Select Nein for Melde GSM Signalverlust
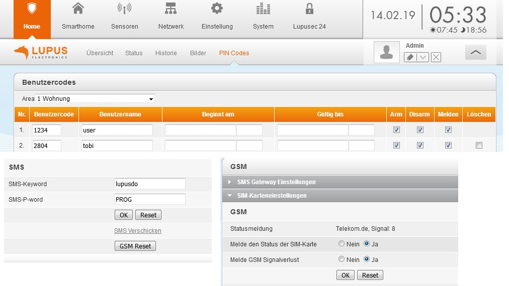Image resolution: width=509 pixels, height=286 pixels. click(x=342, y=259)
